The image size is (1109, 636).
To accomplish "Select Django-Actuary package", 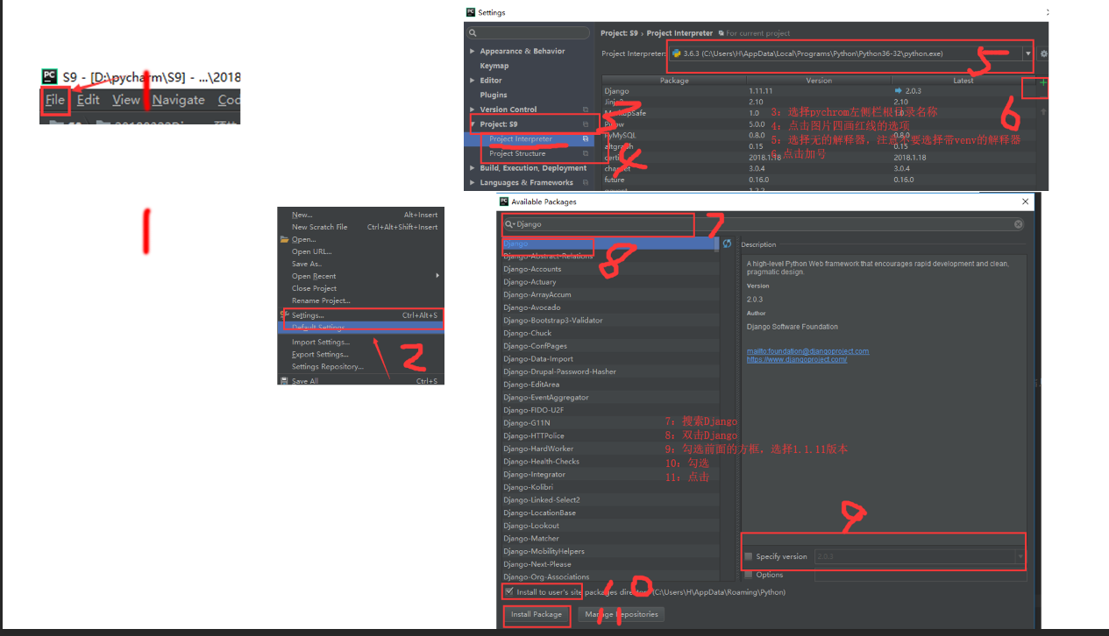I will pyautogui.click(x=610, y=282).
